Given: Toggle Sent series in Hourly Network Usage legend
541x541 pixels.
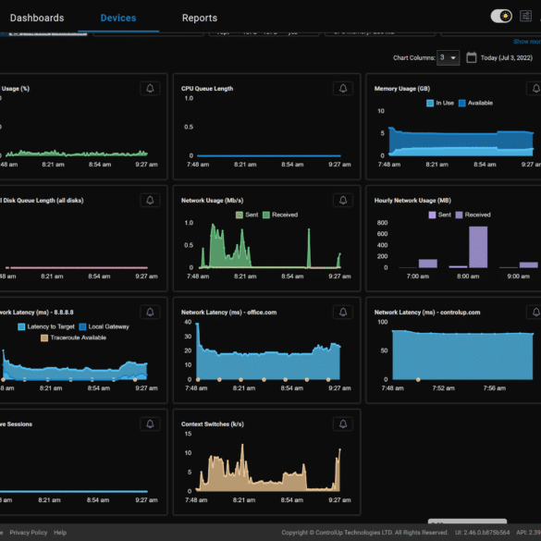Looking at the screenshot, I should coord(439,215).
